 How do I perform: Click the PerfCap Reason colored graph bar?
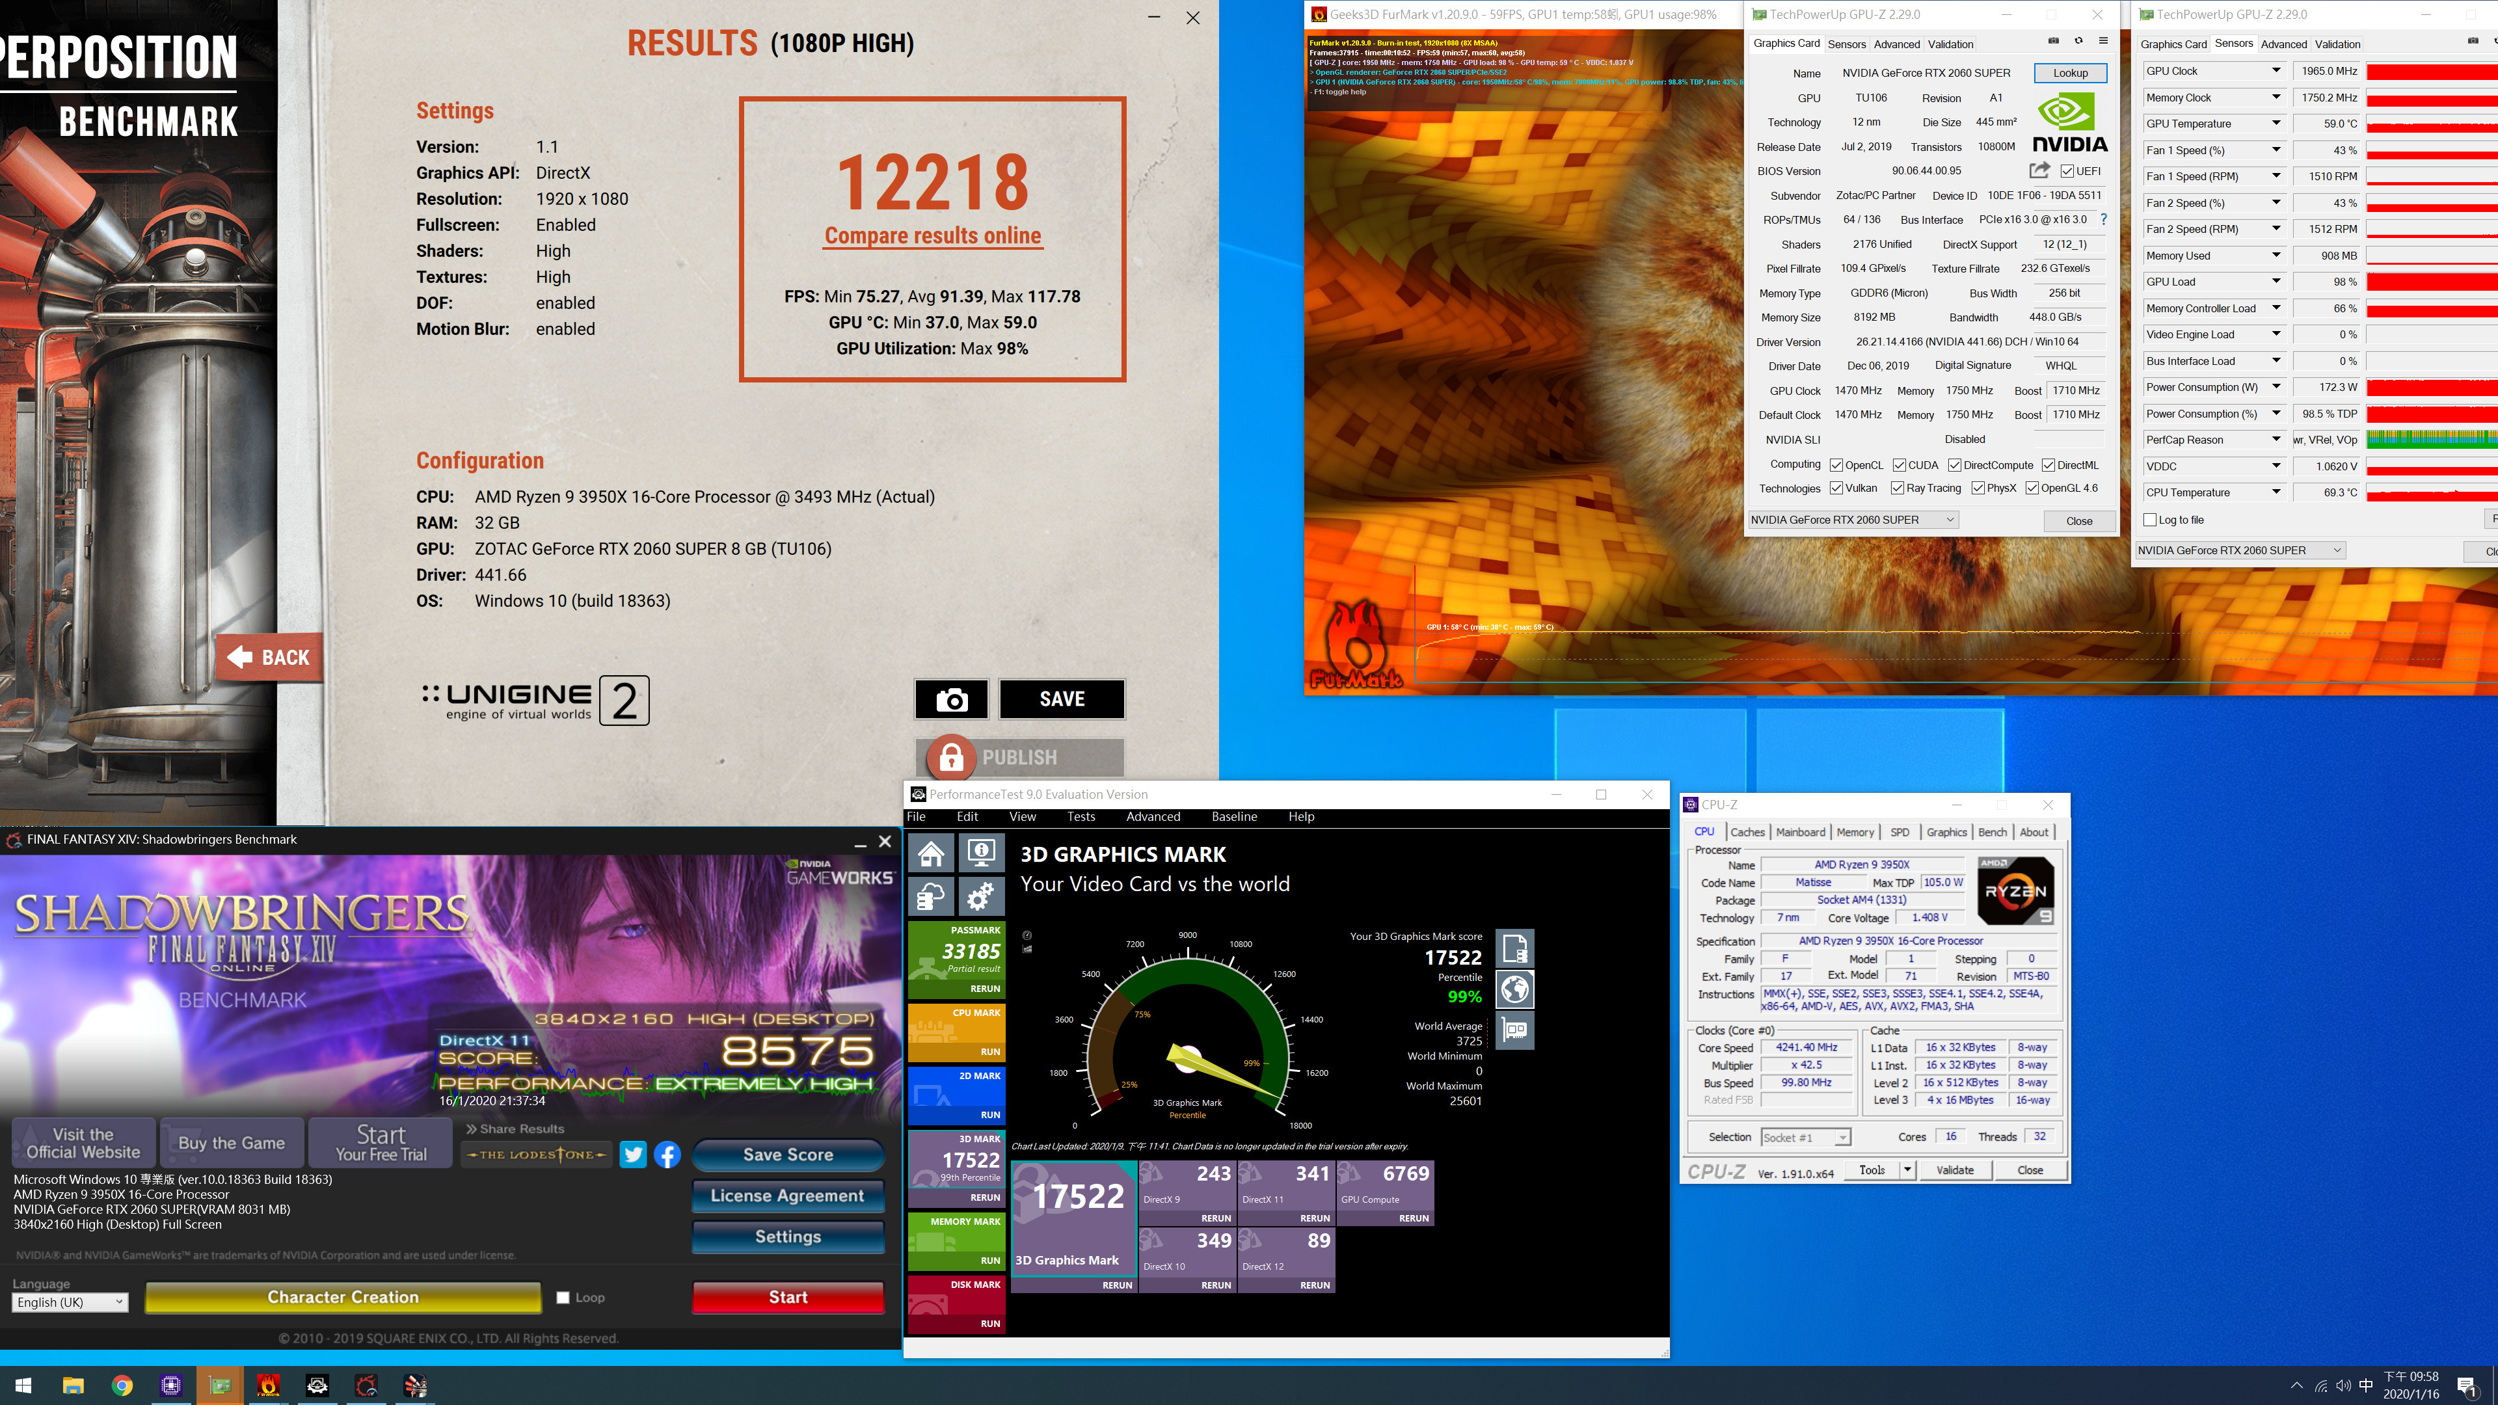(2432, 440)
